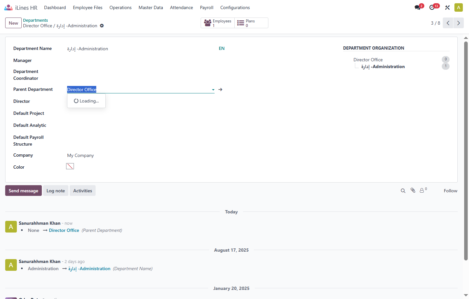Open the Configurations menu

pos(235,7)
